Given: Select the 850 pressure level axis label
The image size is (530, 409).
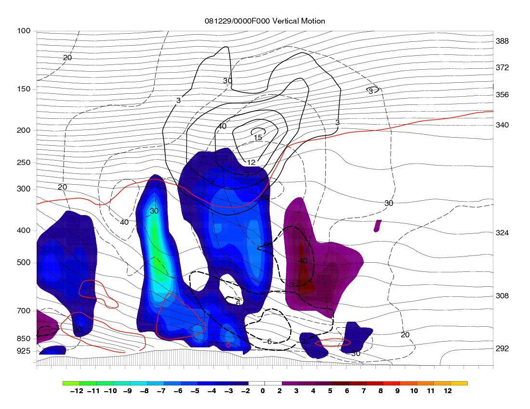Looking at the screenshot, I should (x=24, y=339).
